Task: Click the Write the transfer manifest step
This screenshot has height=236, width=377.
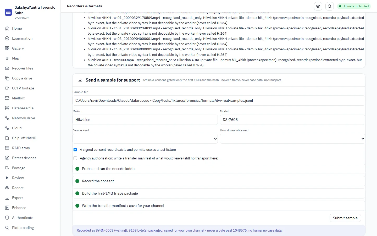Action: click(219, 206)
